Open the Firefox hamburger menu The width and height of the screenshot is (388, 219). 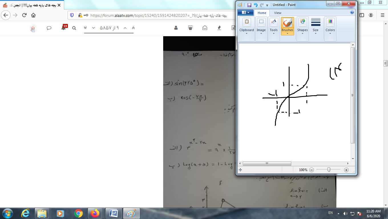382,15
